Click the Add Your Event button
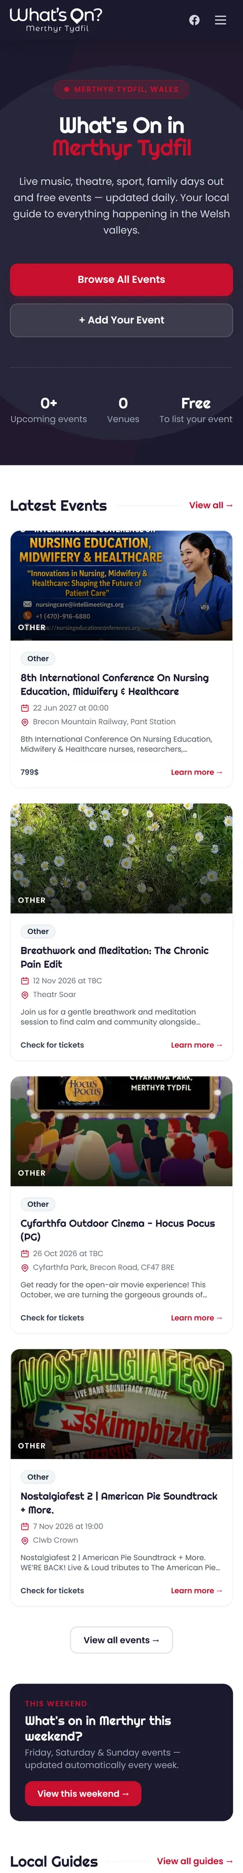 click(121, 320)
